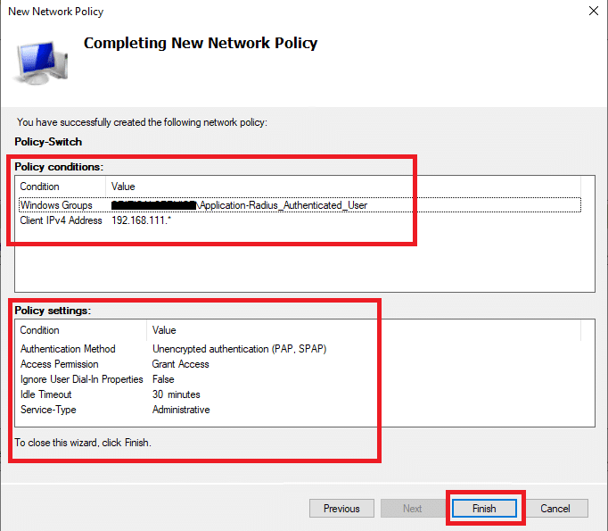The width and height of the screenshot is (608, 531).
Task: Click the 192.168.111.* address value
Action: 141,220
